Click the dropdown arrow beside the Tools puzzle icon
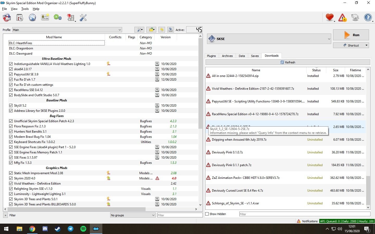Image resolution: width=375 pixels, height=234 pixels. point(75,21)
